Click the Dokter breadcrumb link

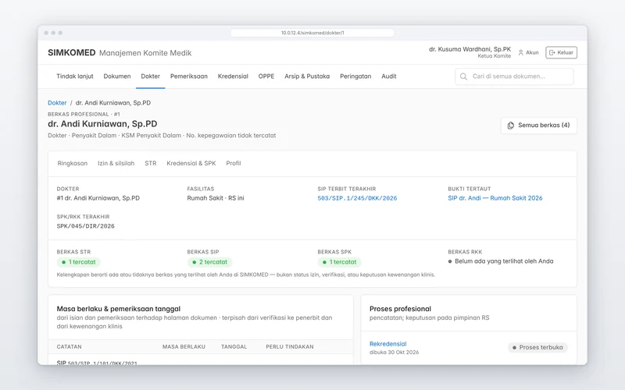click(x=57, y=103)
